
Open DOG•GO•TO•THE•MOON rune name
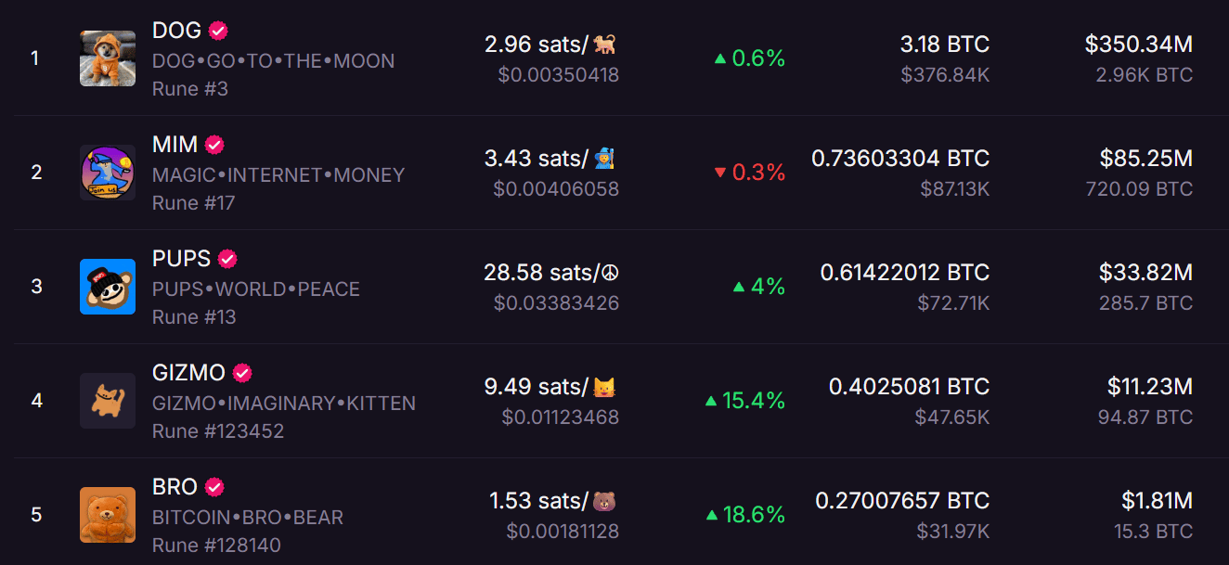pos(274,61)
